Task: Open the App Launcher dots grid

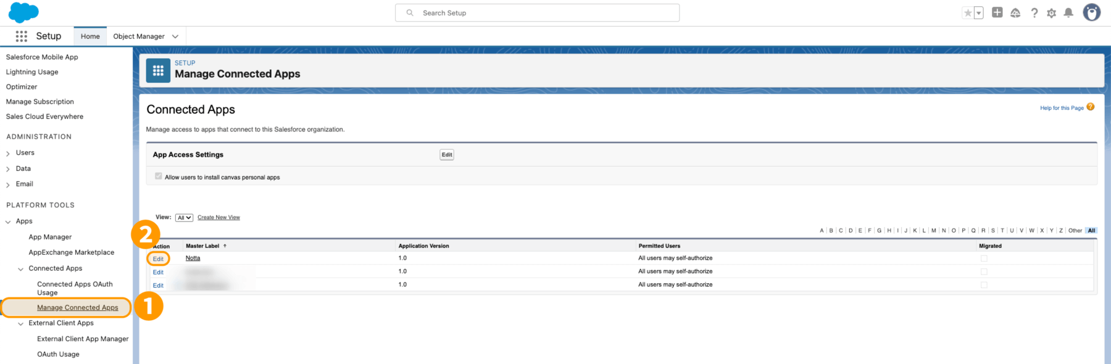Action: pos(22,36)
